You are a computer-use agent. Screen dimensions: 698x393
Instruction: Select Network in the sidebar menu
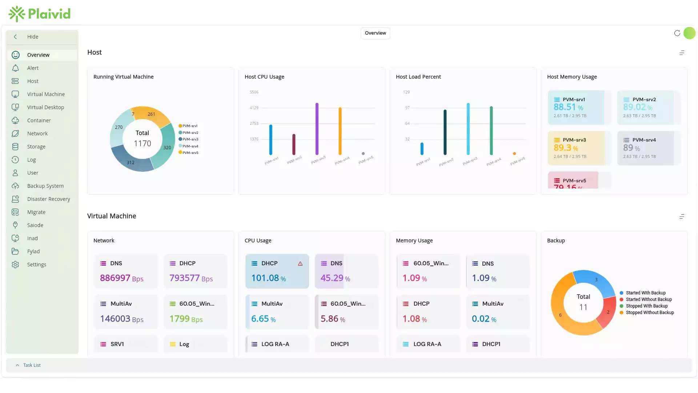click(37, 134)
